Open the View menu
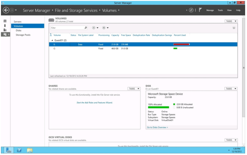 (x=229, y=10)
